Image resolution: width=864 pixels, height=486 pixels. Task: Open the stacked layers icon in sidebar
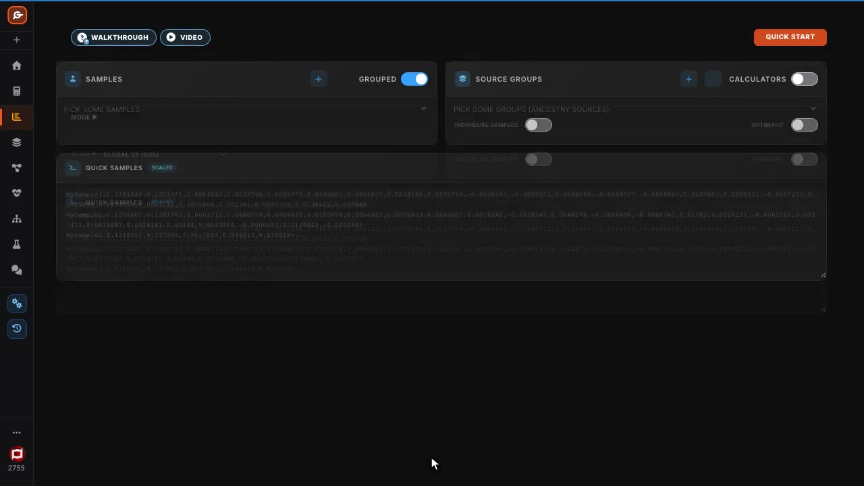click(x=17, y=142)
